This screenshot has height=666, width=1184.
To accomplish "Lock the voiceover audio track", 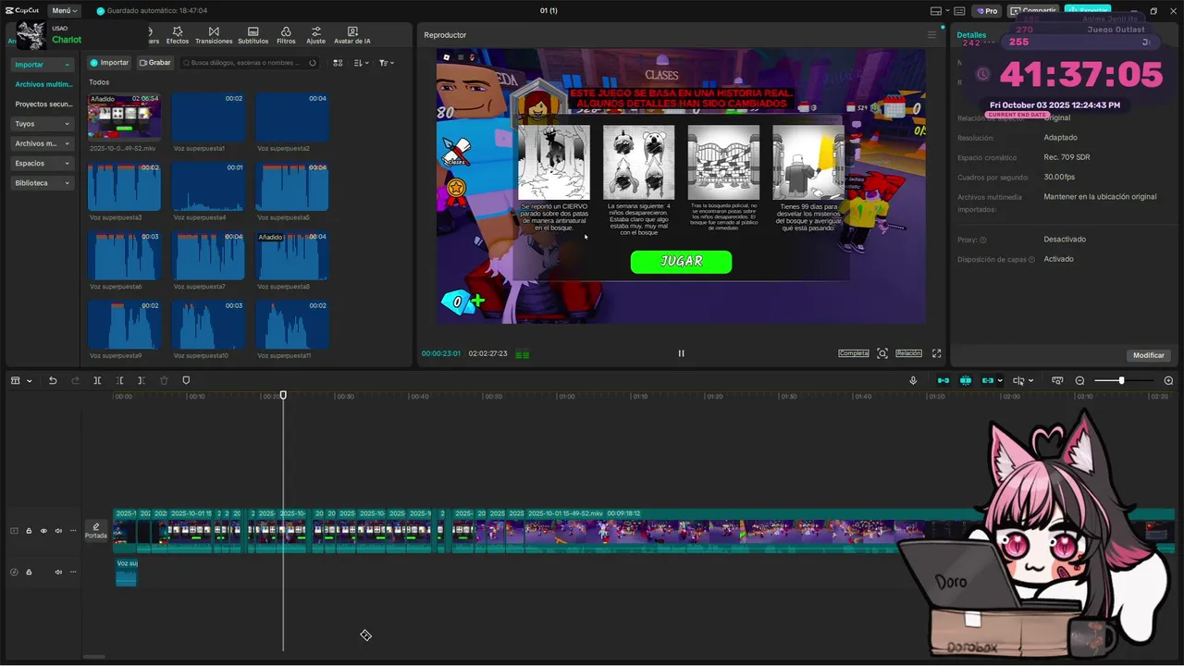I will pyautogui.click(x=29, y=572).
